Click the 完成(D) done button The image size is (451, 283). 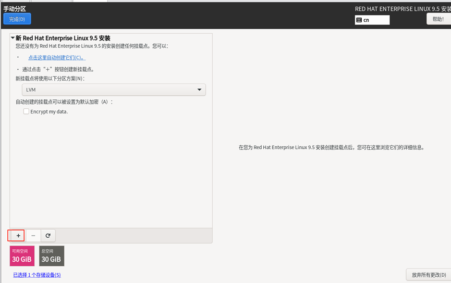click(x=17, y=19)
